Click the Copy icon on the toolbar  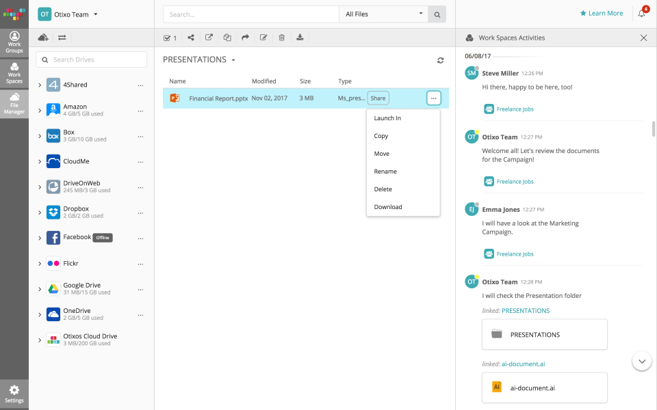click(x=227, y=38)
